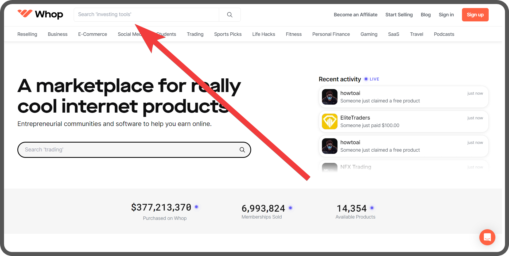509x256 pixels.
Task: Open the Sports Picks category
Action: [x=228, y=34]
